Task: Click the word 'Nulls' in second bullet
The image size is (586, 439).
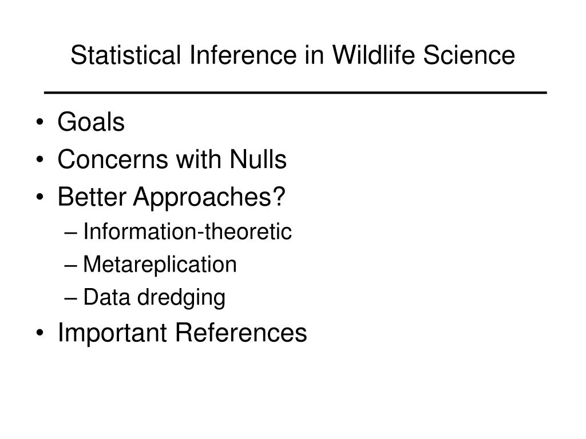Action: pos(258,159)
